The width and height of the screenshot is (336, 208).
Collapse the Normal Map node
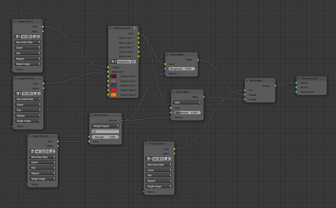(x=91, y=115)
